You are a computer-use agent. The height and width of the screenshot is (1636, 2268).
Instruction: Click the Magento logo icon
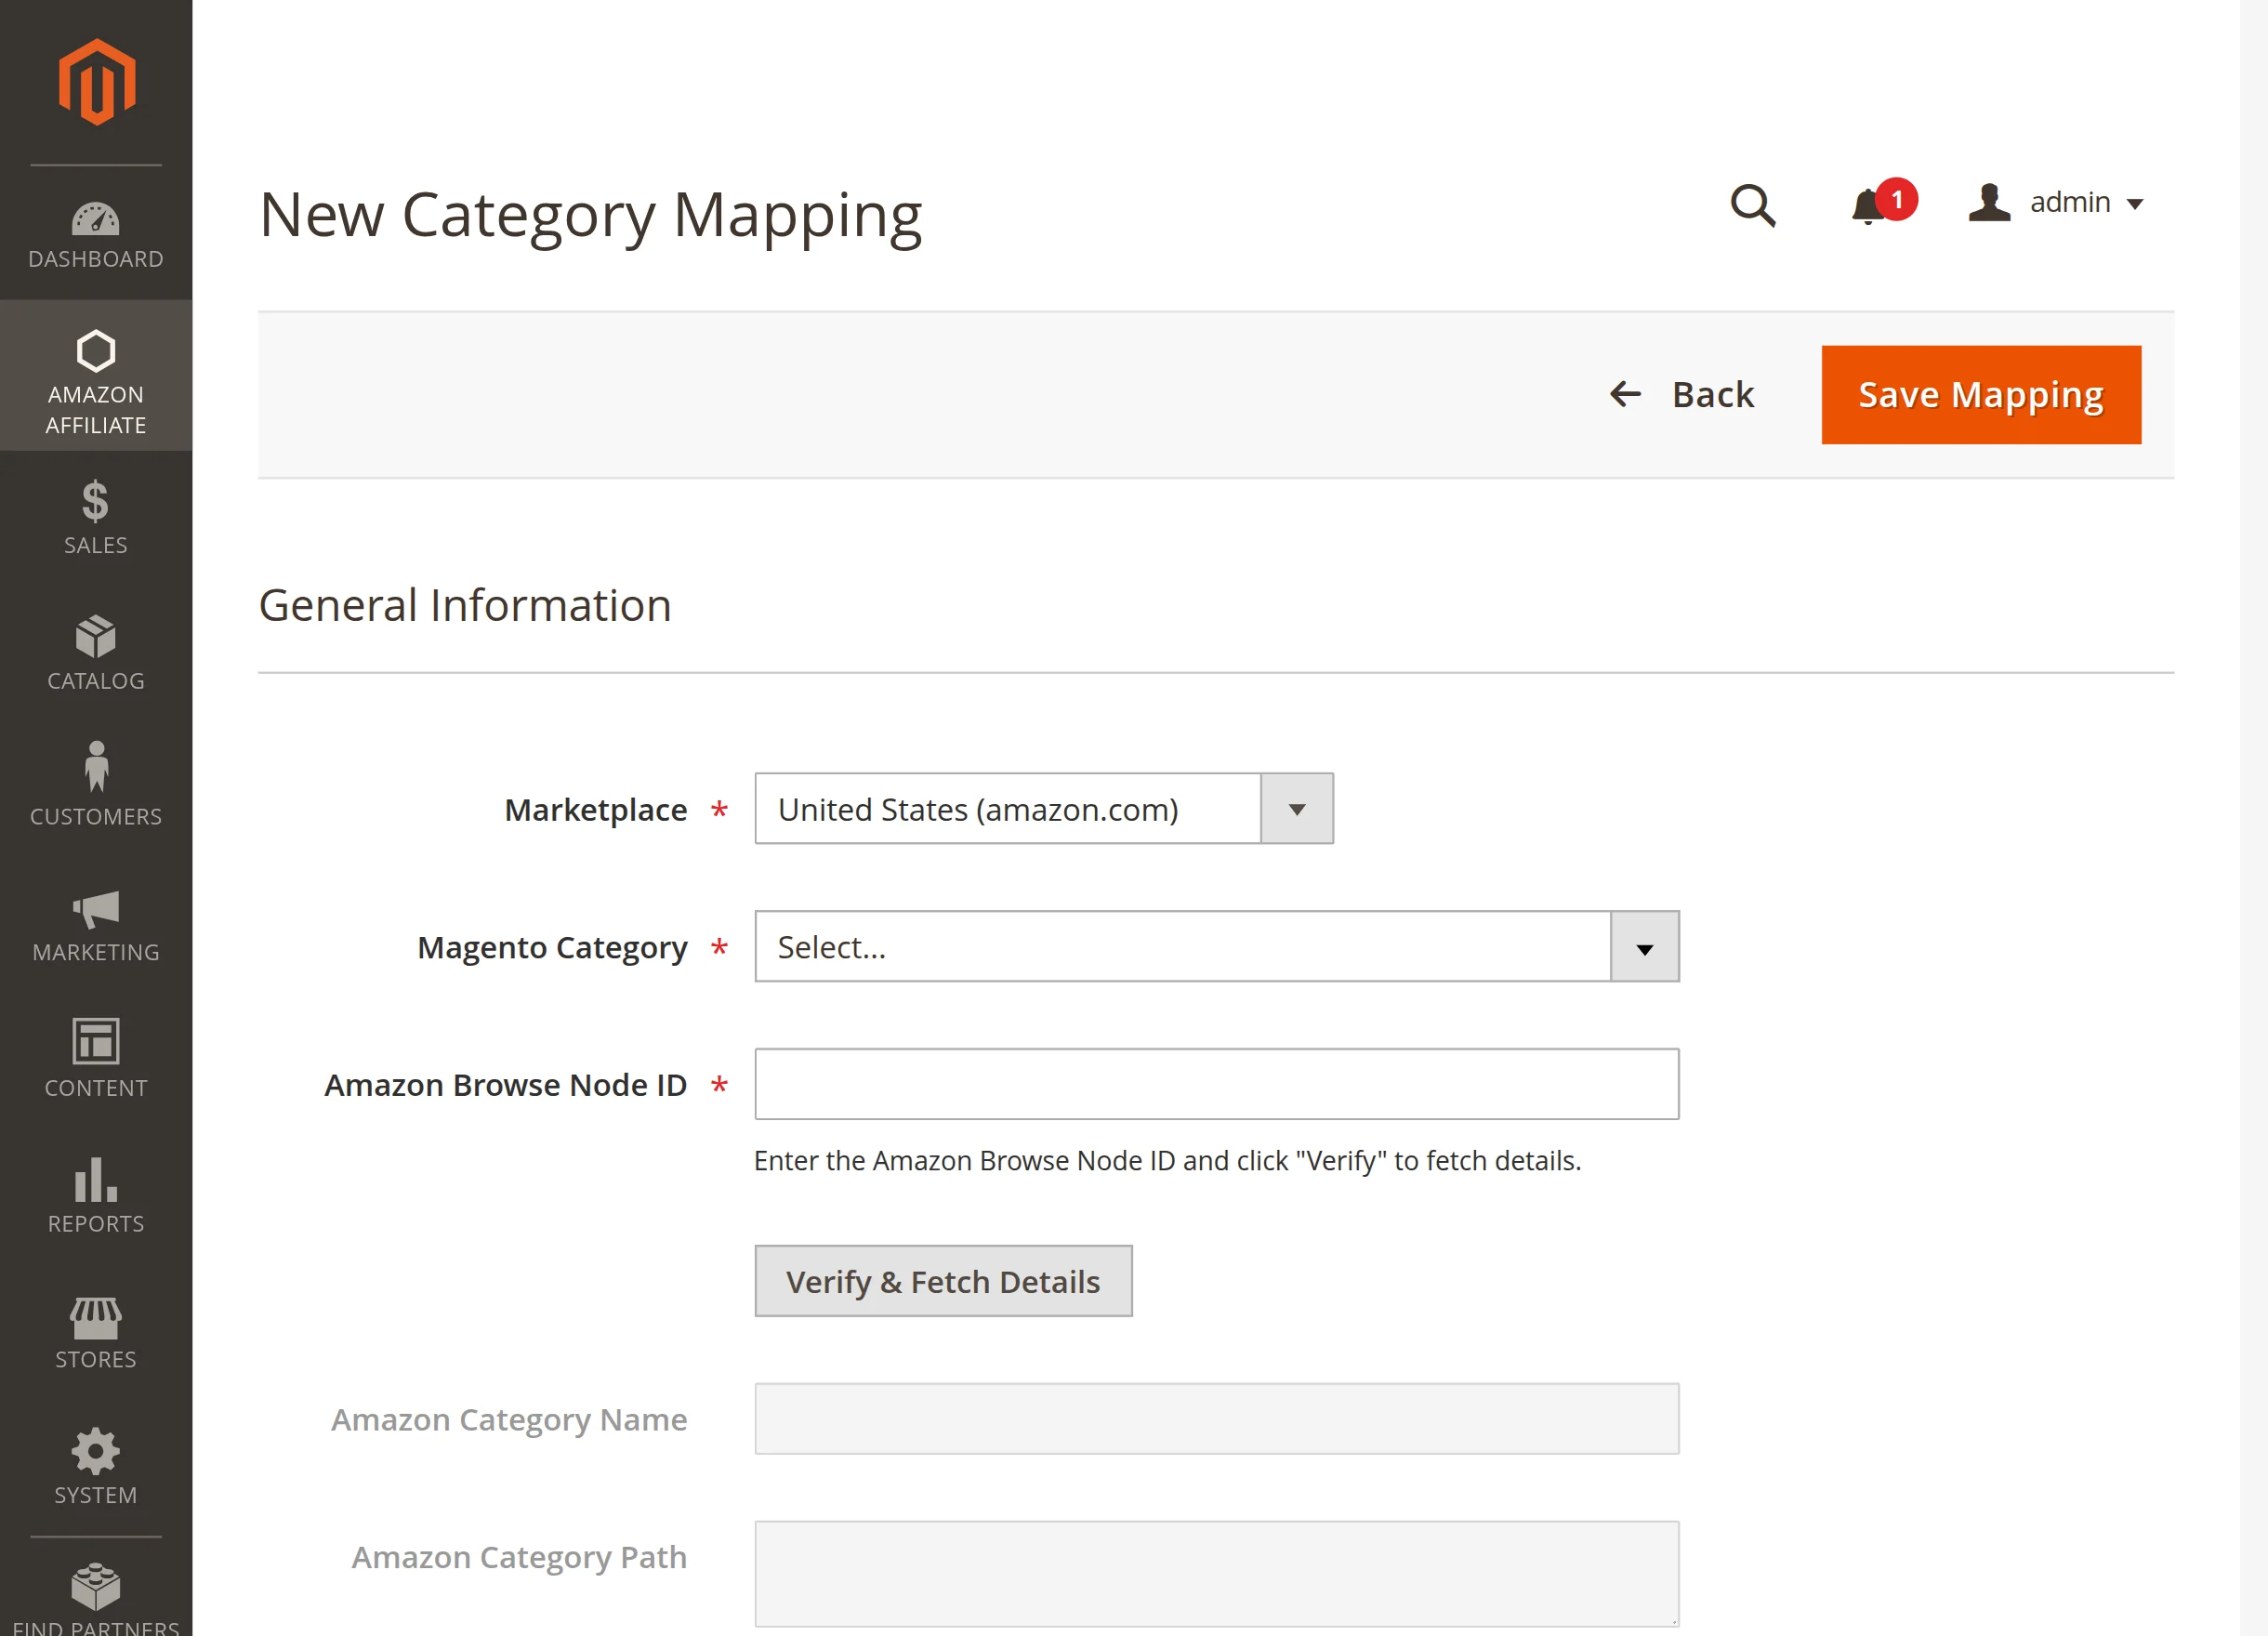click(x=96, y=82)
